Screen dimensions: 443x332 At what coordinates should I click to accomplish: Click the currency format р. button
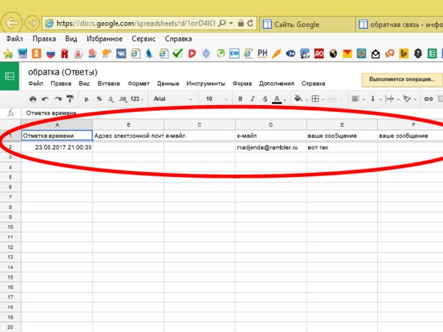(x=87, y=100)
